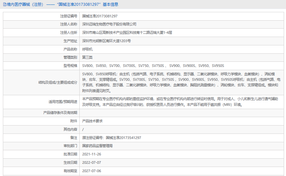The width and height of the screenshot is (286, 176).
Task: Click the 适用范围/预期用途 label
Action: click(x=63, y=102)
